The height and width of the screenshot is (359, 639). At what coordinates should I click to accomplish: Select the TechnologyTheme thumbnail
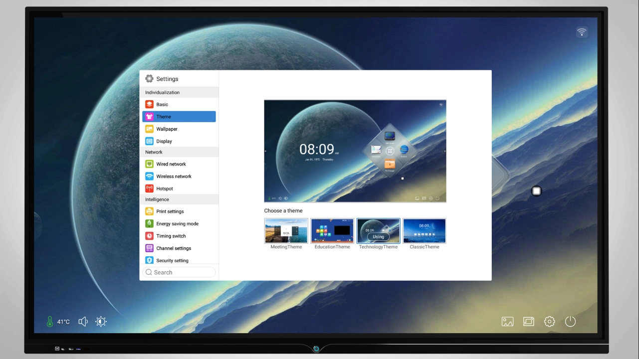click(x=378, y=231)
